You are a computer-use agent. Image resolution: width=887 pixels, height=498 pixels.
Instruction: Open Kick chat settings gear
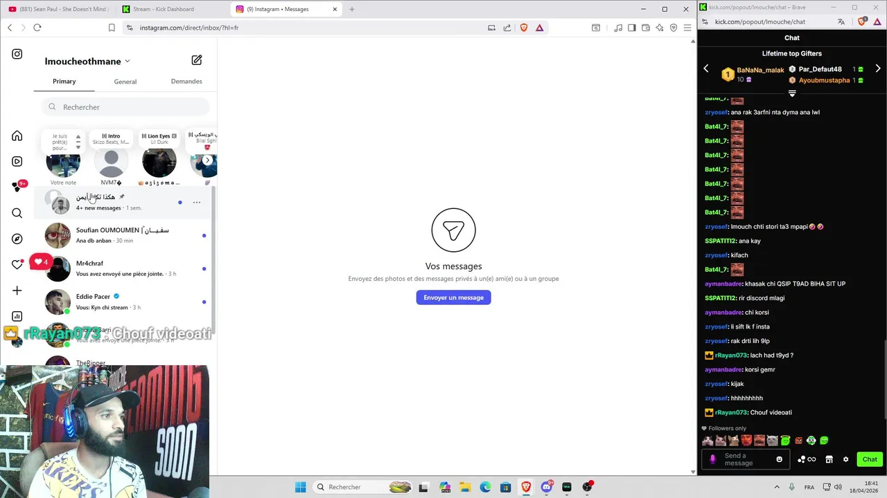tap(845, 459)
